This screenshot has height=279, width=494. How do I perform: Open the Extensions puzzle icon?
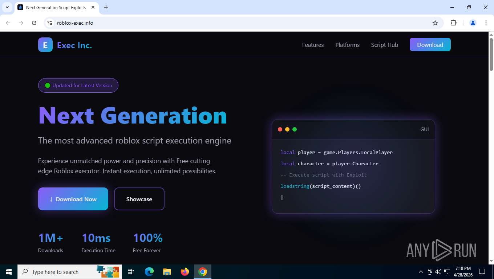point(453,23)
